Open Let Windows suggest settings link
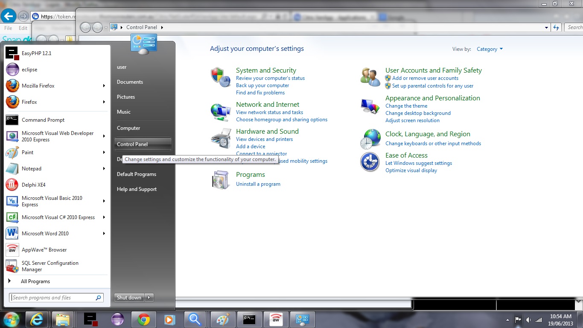Screen dimensions: 583x328 (x=419, y=163)
